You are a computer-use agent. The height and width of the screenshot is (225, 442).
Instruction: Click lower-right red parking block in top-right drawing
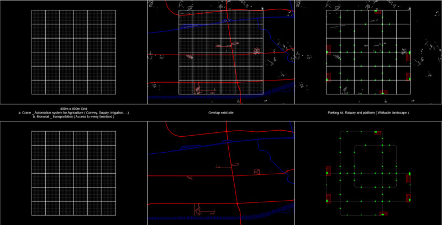coord(409,77)
